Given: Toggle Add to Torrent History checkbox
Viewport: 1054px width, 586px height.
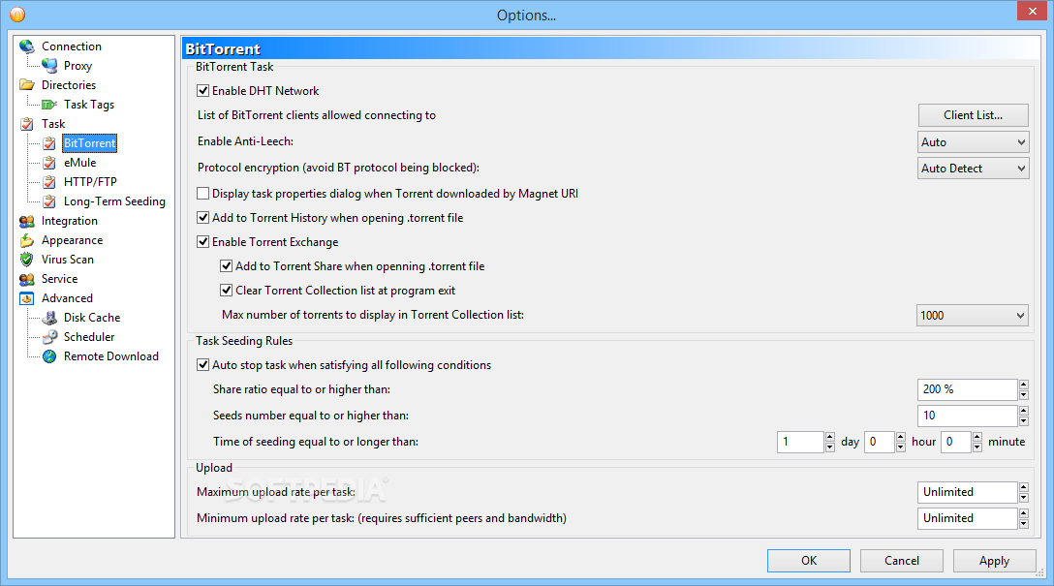Looking at the screenshot, I should tap(203, 218).
